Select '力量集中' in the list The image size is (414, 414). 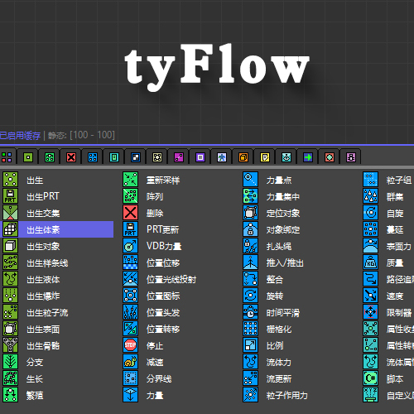point(283,196)
